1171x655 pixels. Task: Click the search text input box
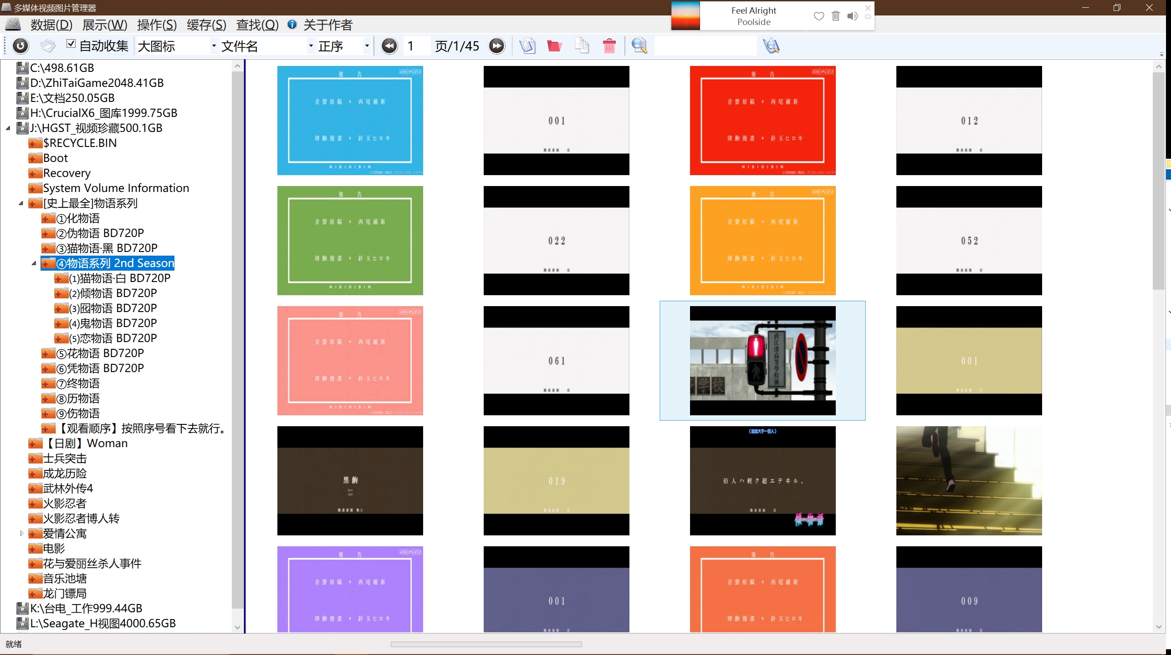point(706,46)
